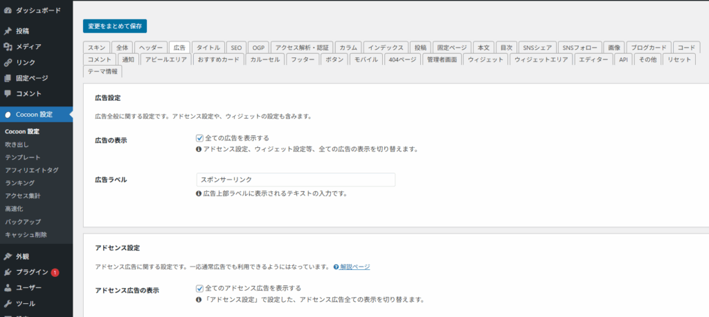Click the コメント speech bubble icon
Screen dimensions: 709x317
[8, 93]
